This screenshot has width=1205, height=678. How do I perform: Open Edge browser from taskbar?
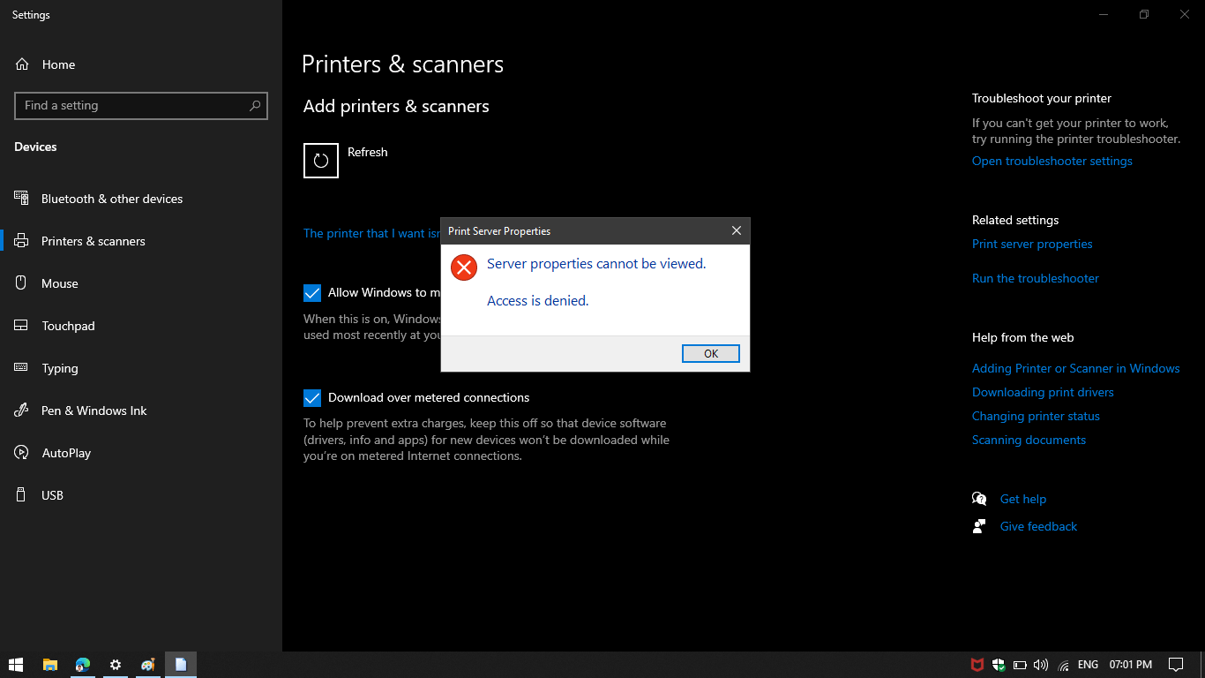click(x=83, y=665)
